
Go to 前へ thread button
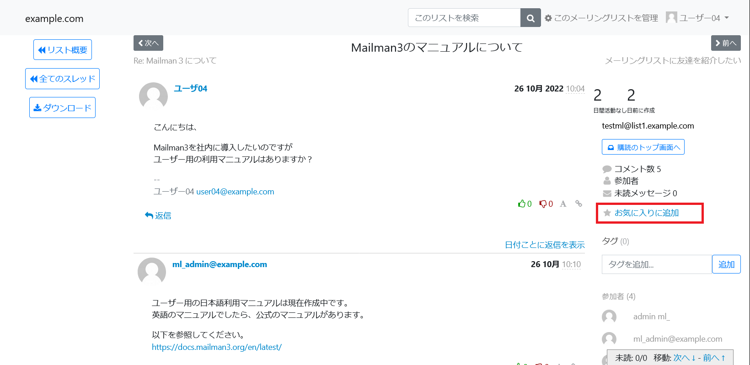click(x=726, y=43)
